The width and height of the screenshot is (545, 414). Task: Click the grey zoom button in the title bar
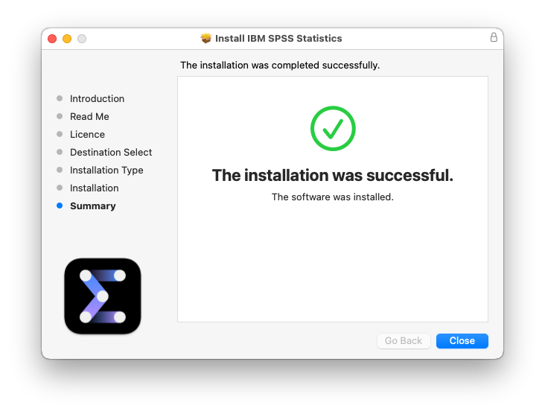click(x=82, y=39)
